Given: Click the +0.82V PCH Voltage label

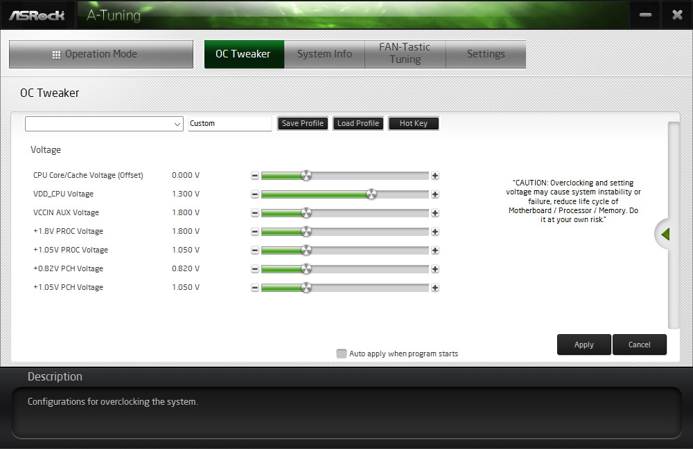Looking at the screenshot, I should (68, 268).
